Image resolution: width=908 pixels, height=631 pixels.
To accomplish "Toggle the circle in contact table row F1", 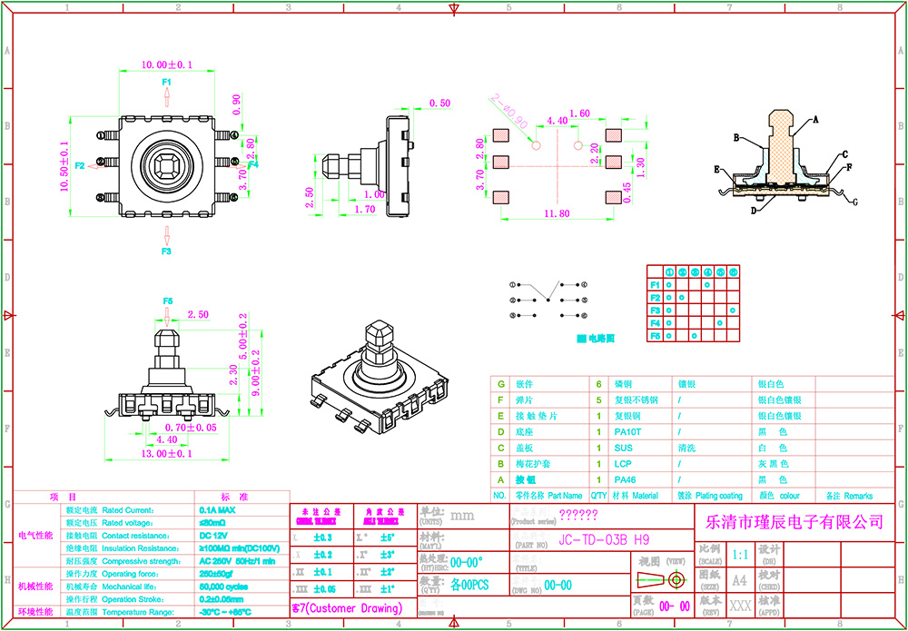I will [667, 286].
